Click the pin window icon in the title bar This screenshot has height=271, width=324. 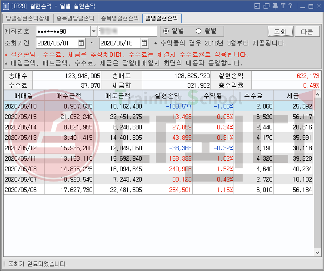(x=275, y=6)
